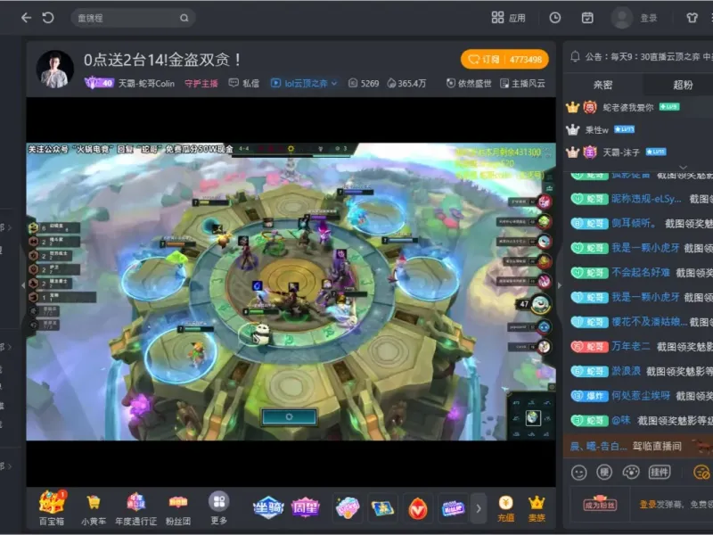Open the lol云顶之弈 category dropdown

[x=304, y=83]
